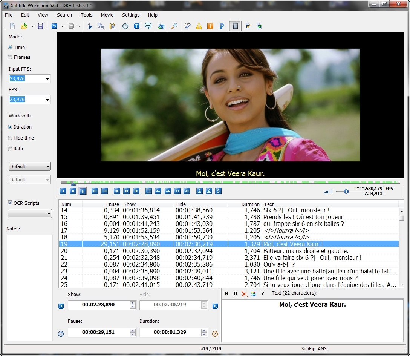Click the blue Undo icon
The height and width of the screenshot is (356, 410).
[54, 26]
